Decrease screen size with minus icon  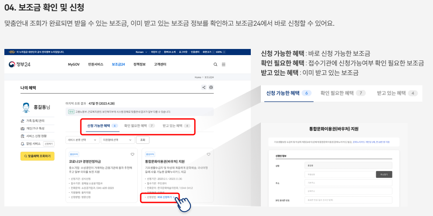[x=214, y=52]
